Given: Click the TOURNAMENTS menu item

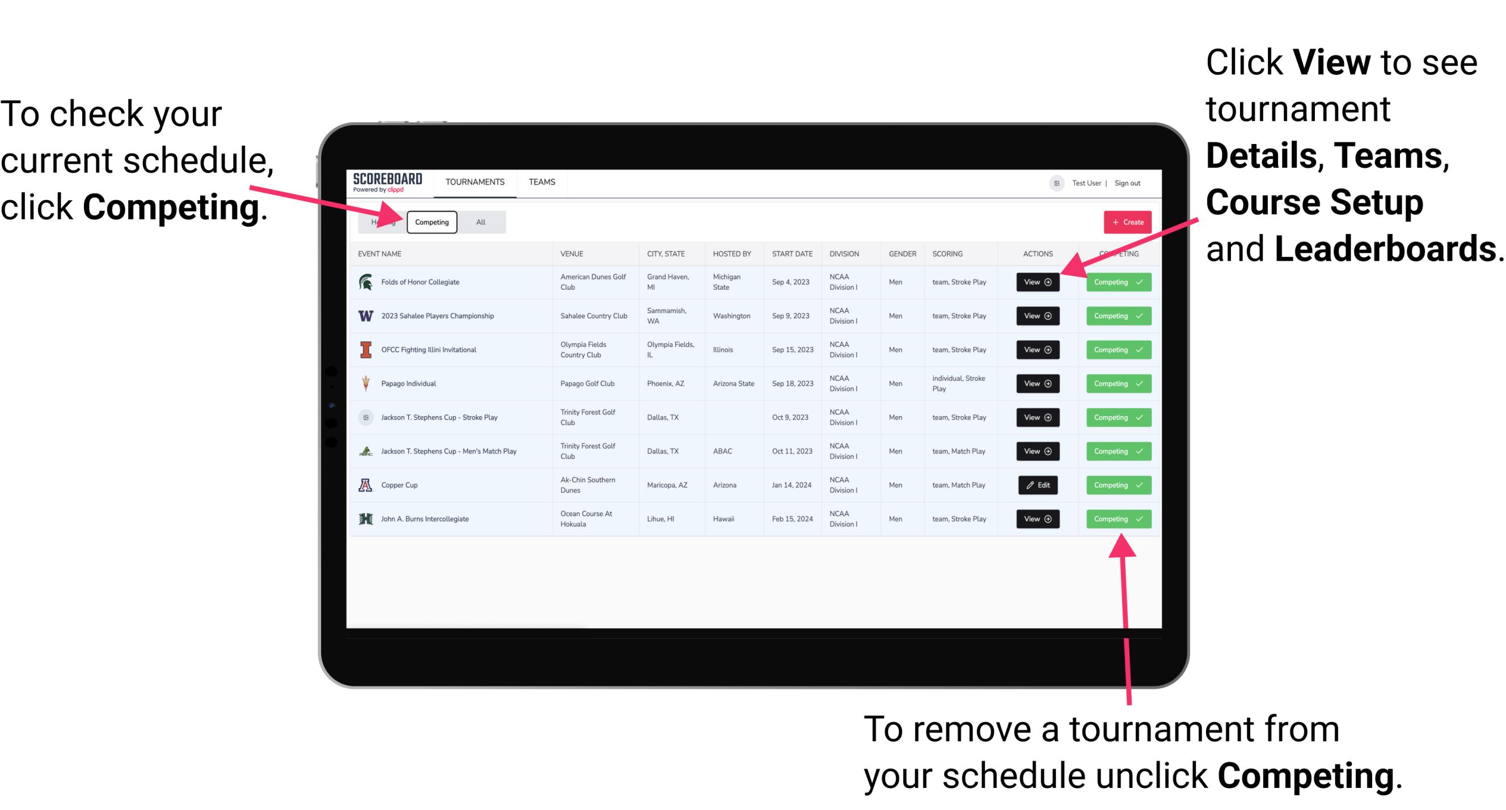Looking at the screenshot, I should 476,181.
